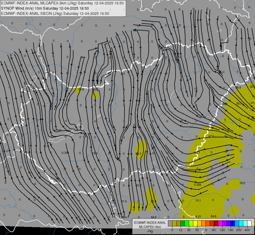255x235 pixels.
Task: Click the map value 54.9
Action: 214,216
